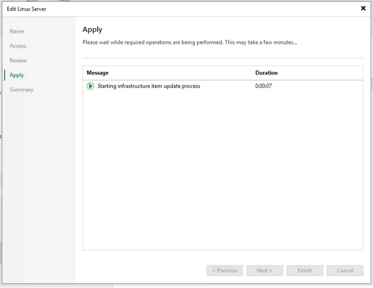Switch to the Review wizard step
Image resolution: width=373 pixels, height=288 pixels.
(18, 61)
